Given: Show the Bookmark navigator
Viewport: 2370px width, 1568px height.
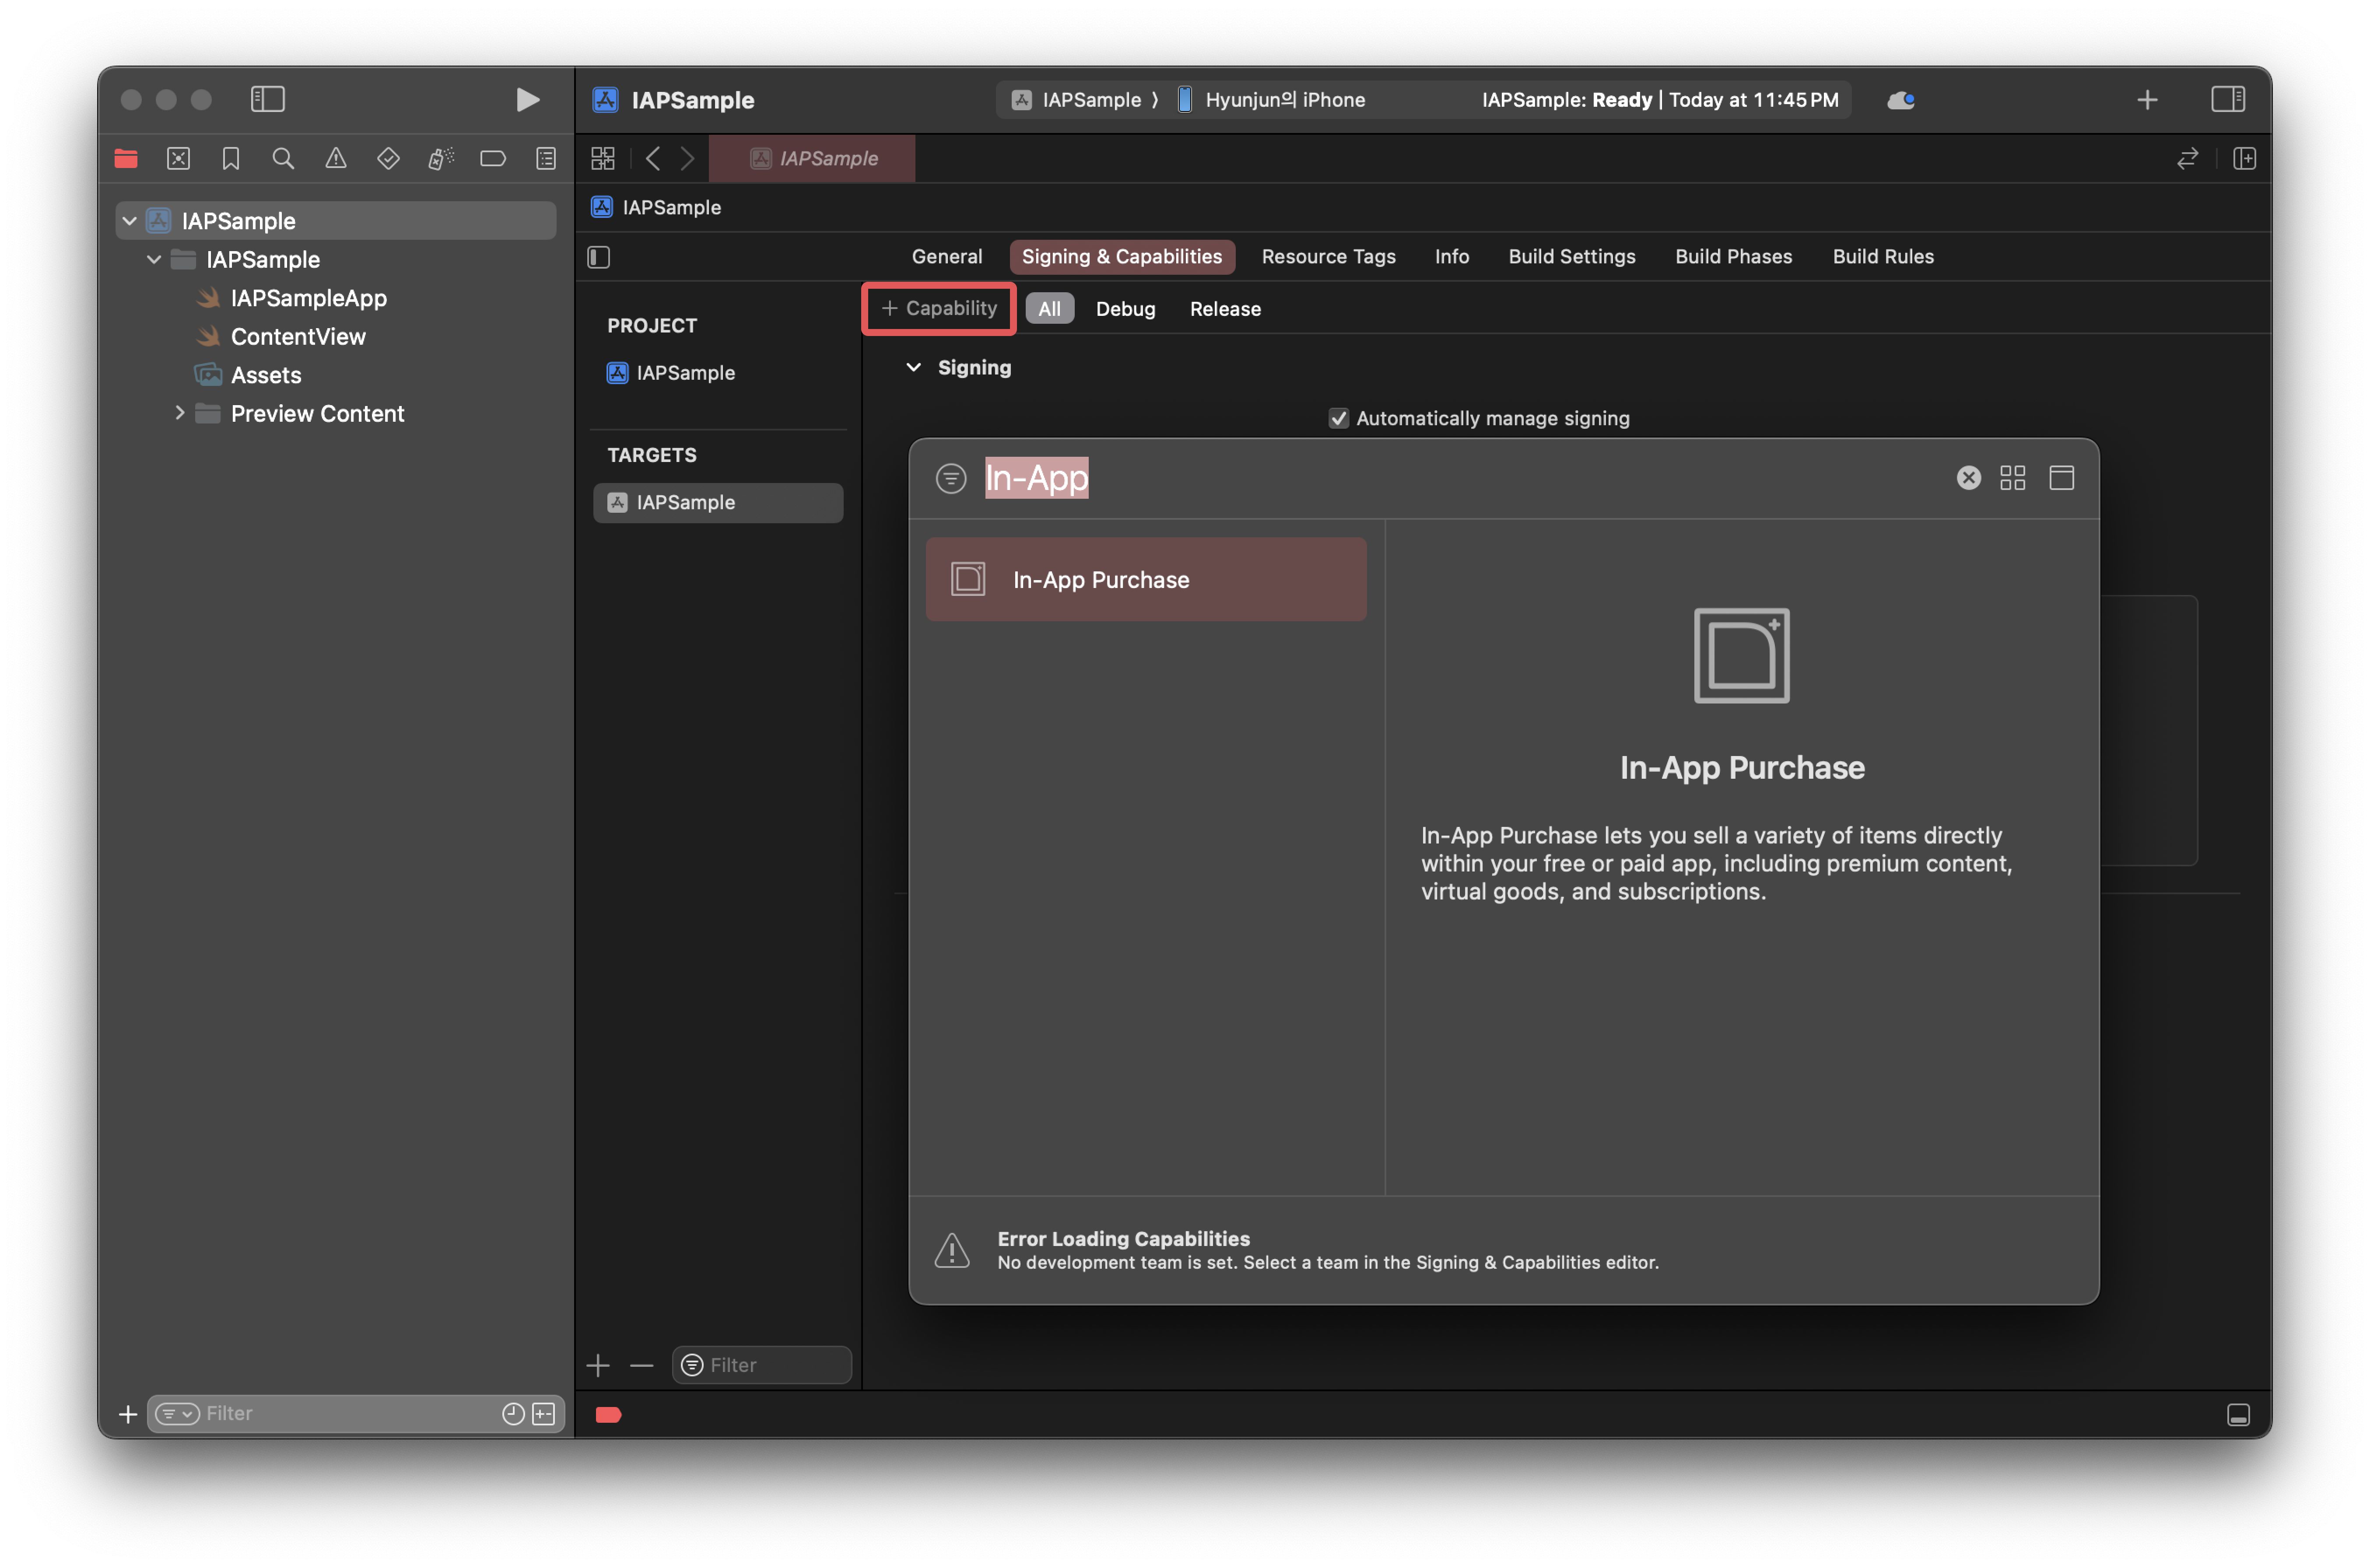Looking at the screenshot, I should (231, 158).
